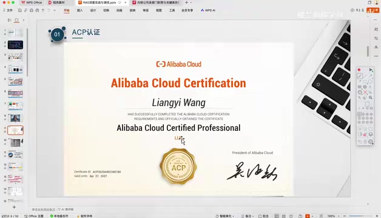The image size is (381, 218).
Task: Expand the quick access toolbar dropdown
Action: 55,10
